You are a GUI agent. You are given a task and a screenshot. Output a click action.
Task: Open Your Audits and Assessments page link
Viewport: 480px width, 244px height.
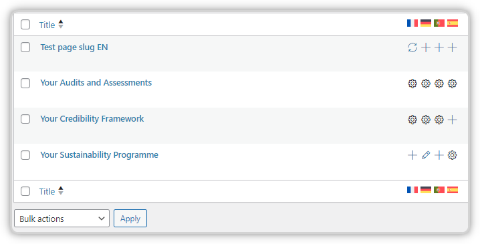click(96, 83)
